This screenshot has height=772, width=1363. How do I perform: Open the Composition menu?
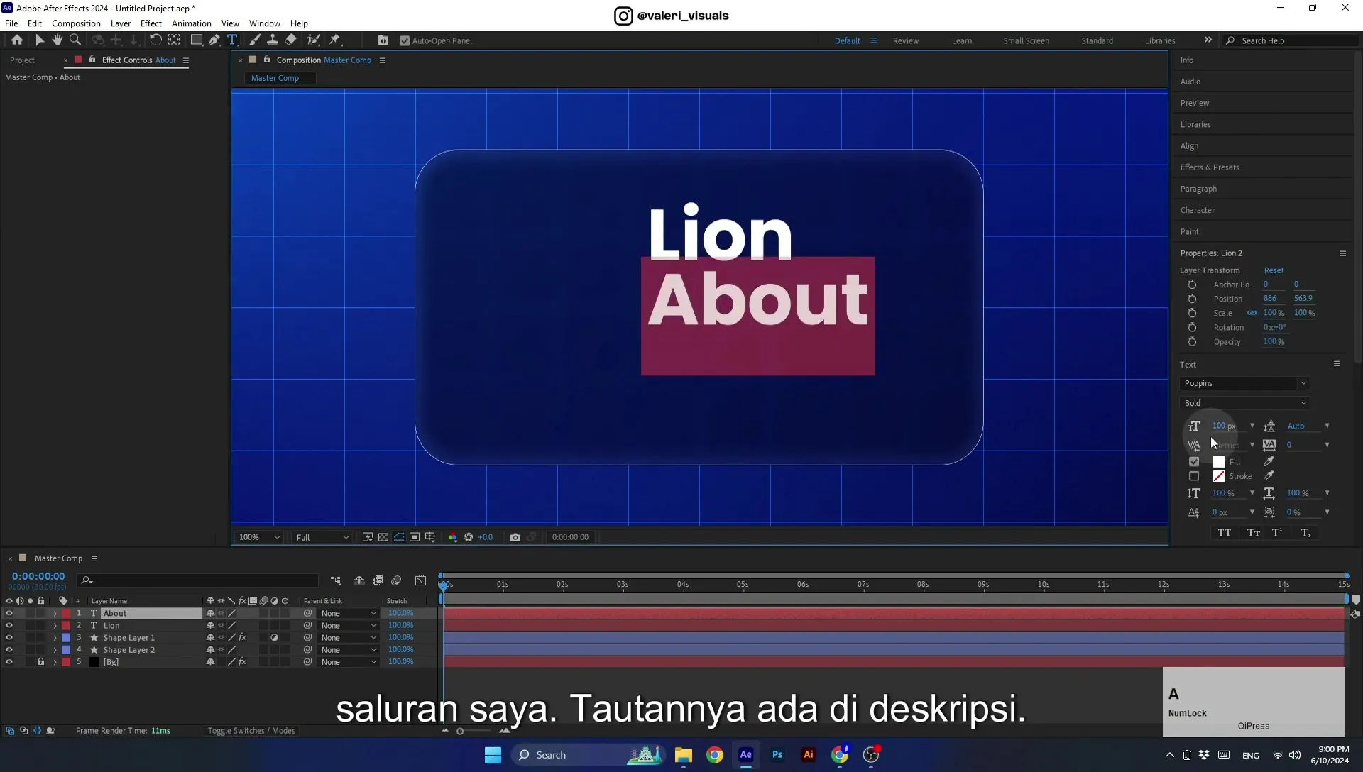(x=76, y=23)
